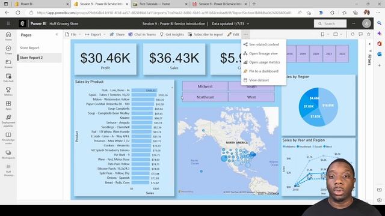
Task: Toggle the Northeast region slicer
Action: (205, 97)
